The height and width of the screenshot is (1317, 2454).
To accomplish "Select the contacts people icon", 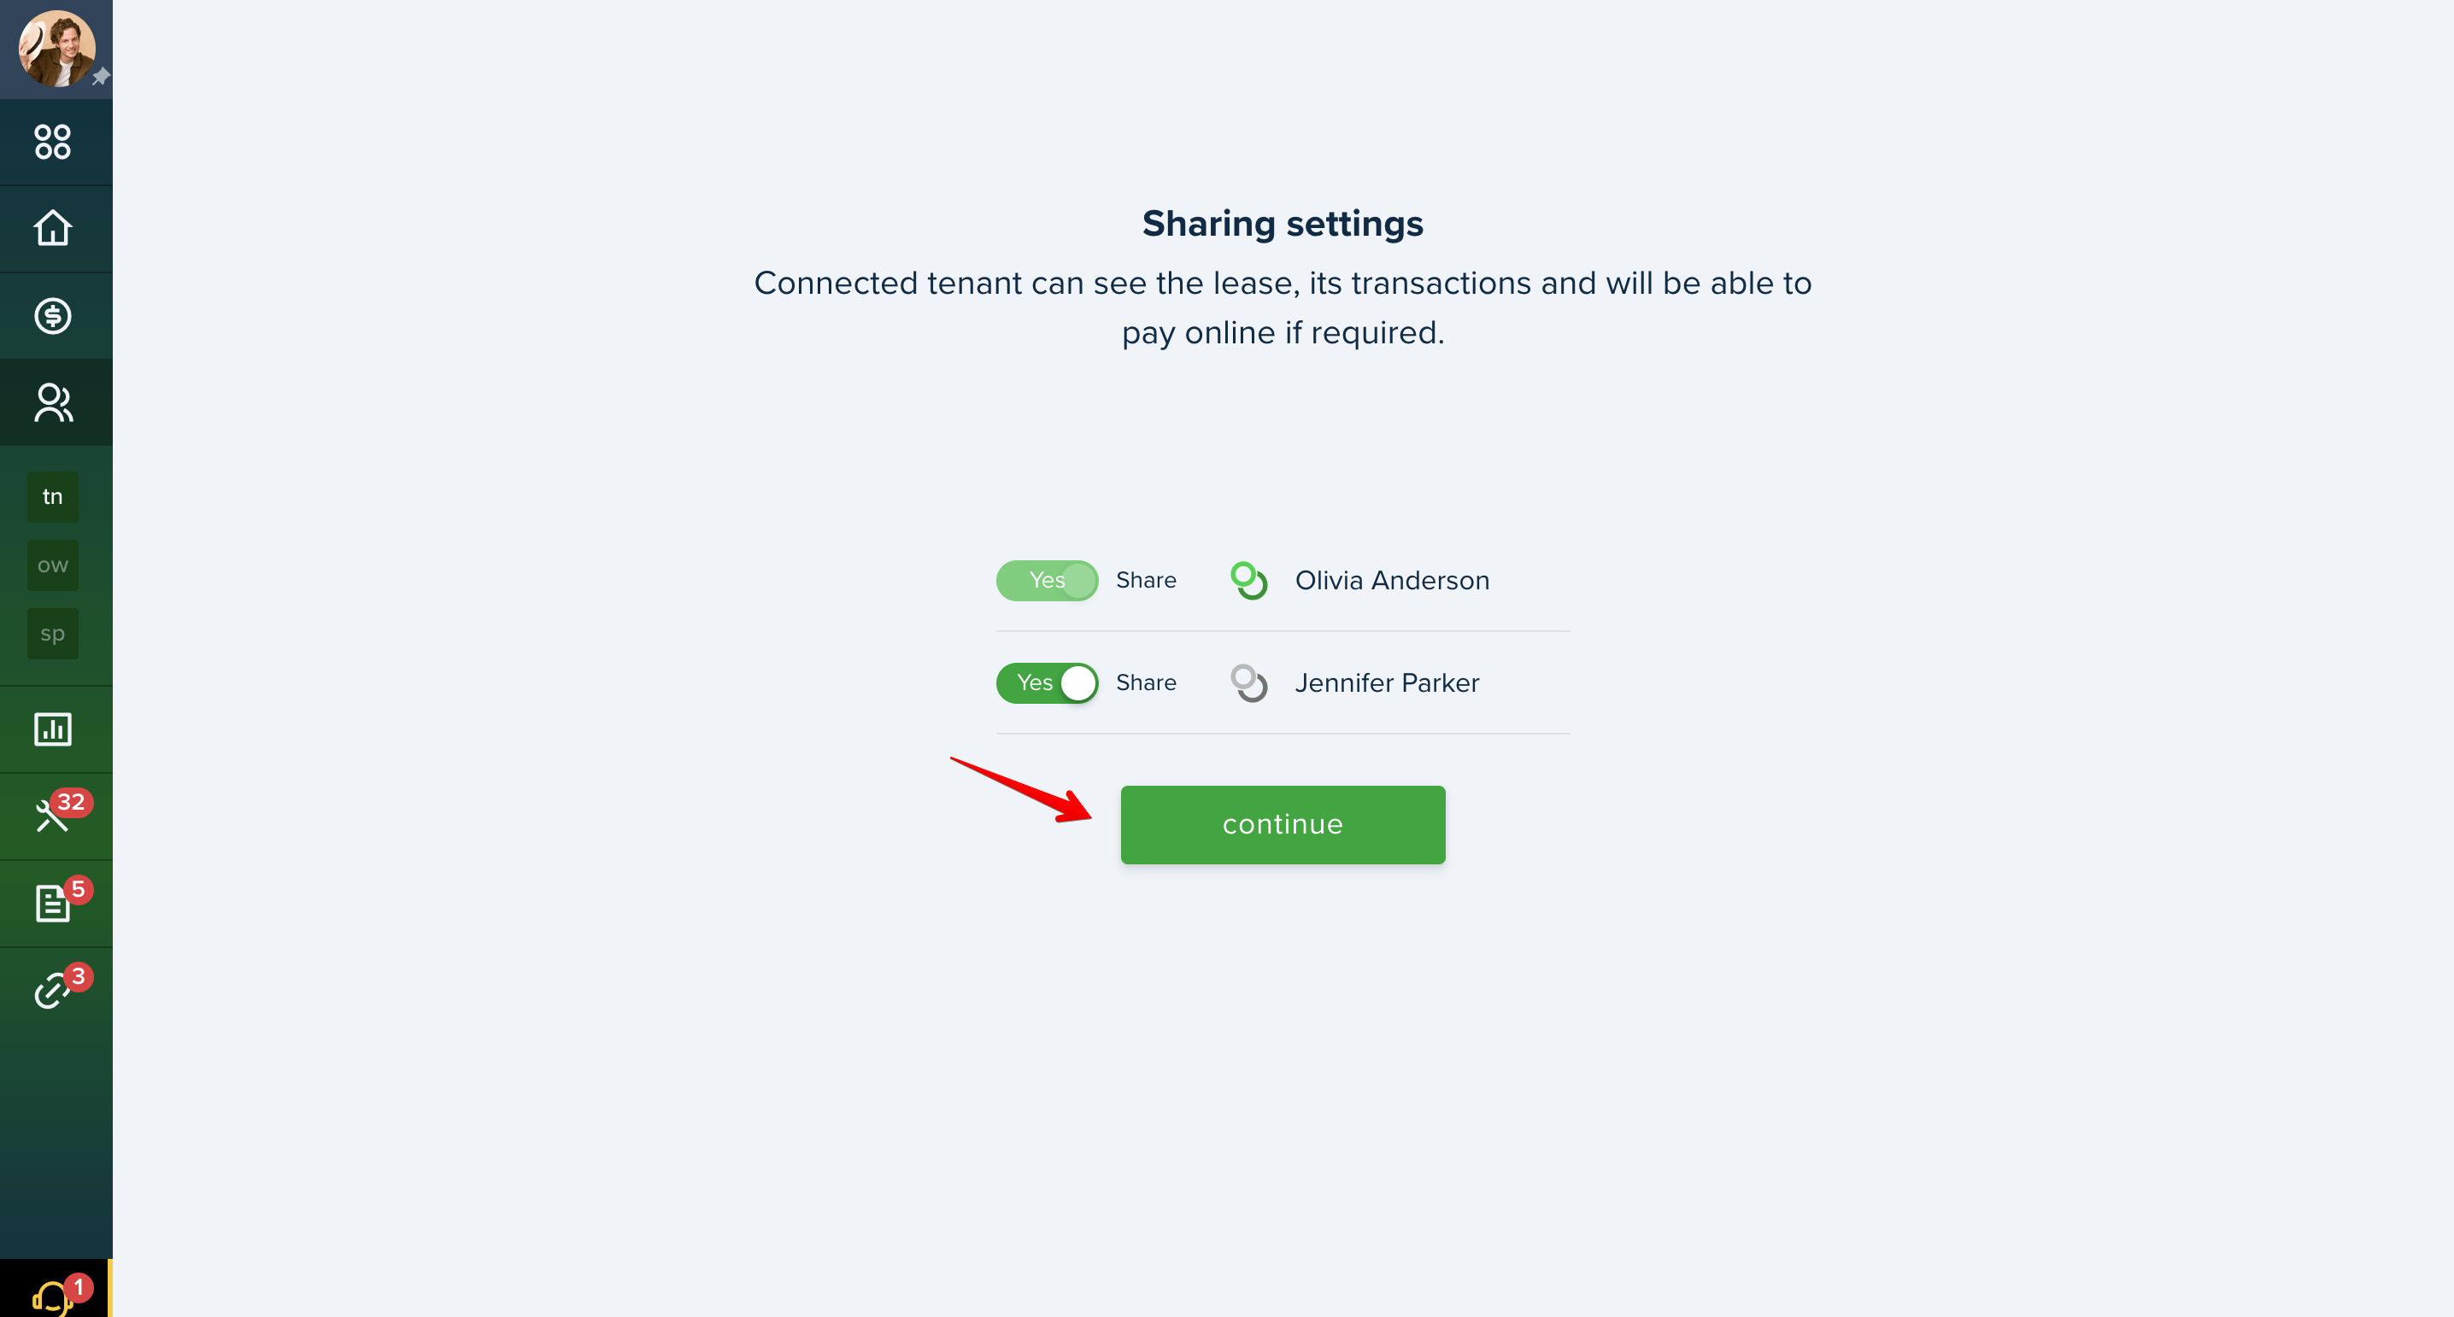I will (52, 403).
